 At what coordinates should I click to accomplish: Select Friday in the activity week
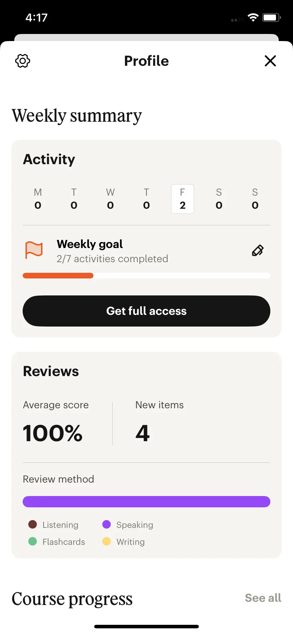[183, 199]
